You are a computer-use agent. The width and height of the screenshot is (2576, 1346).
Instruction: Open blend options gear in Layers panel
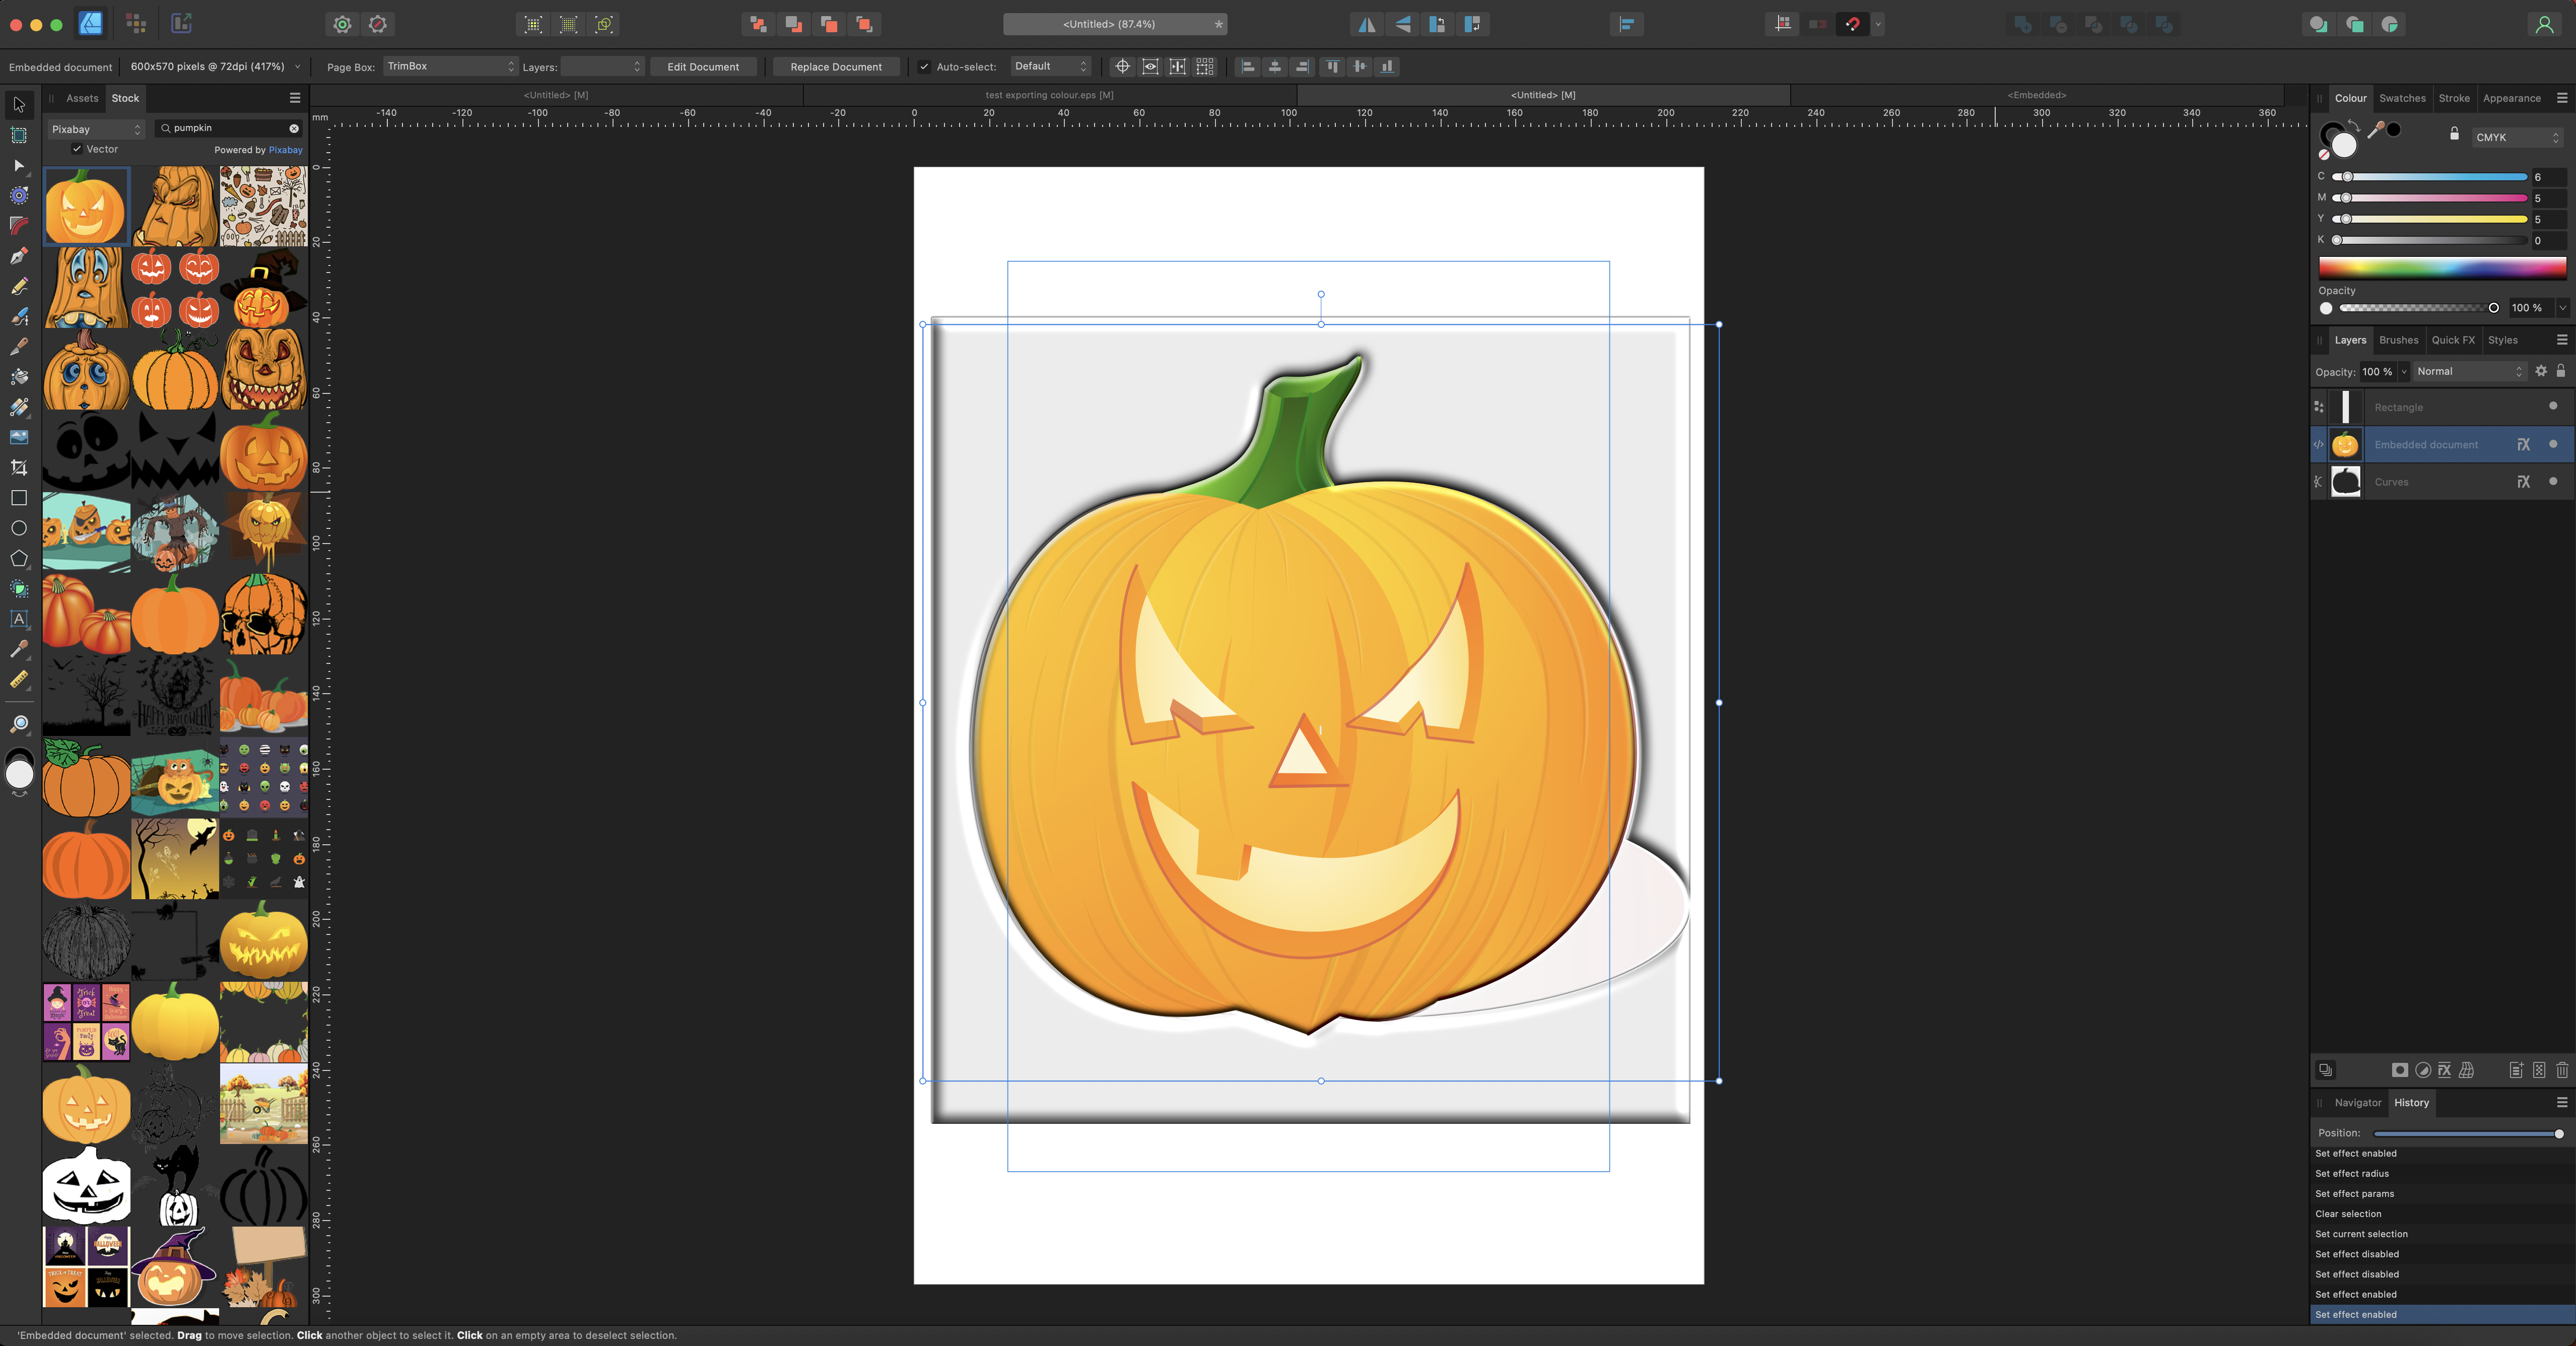[x=2541, y=371]
